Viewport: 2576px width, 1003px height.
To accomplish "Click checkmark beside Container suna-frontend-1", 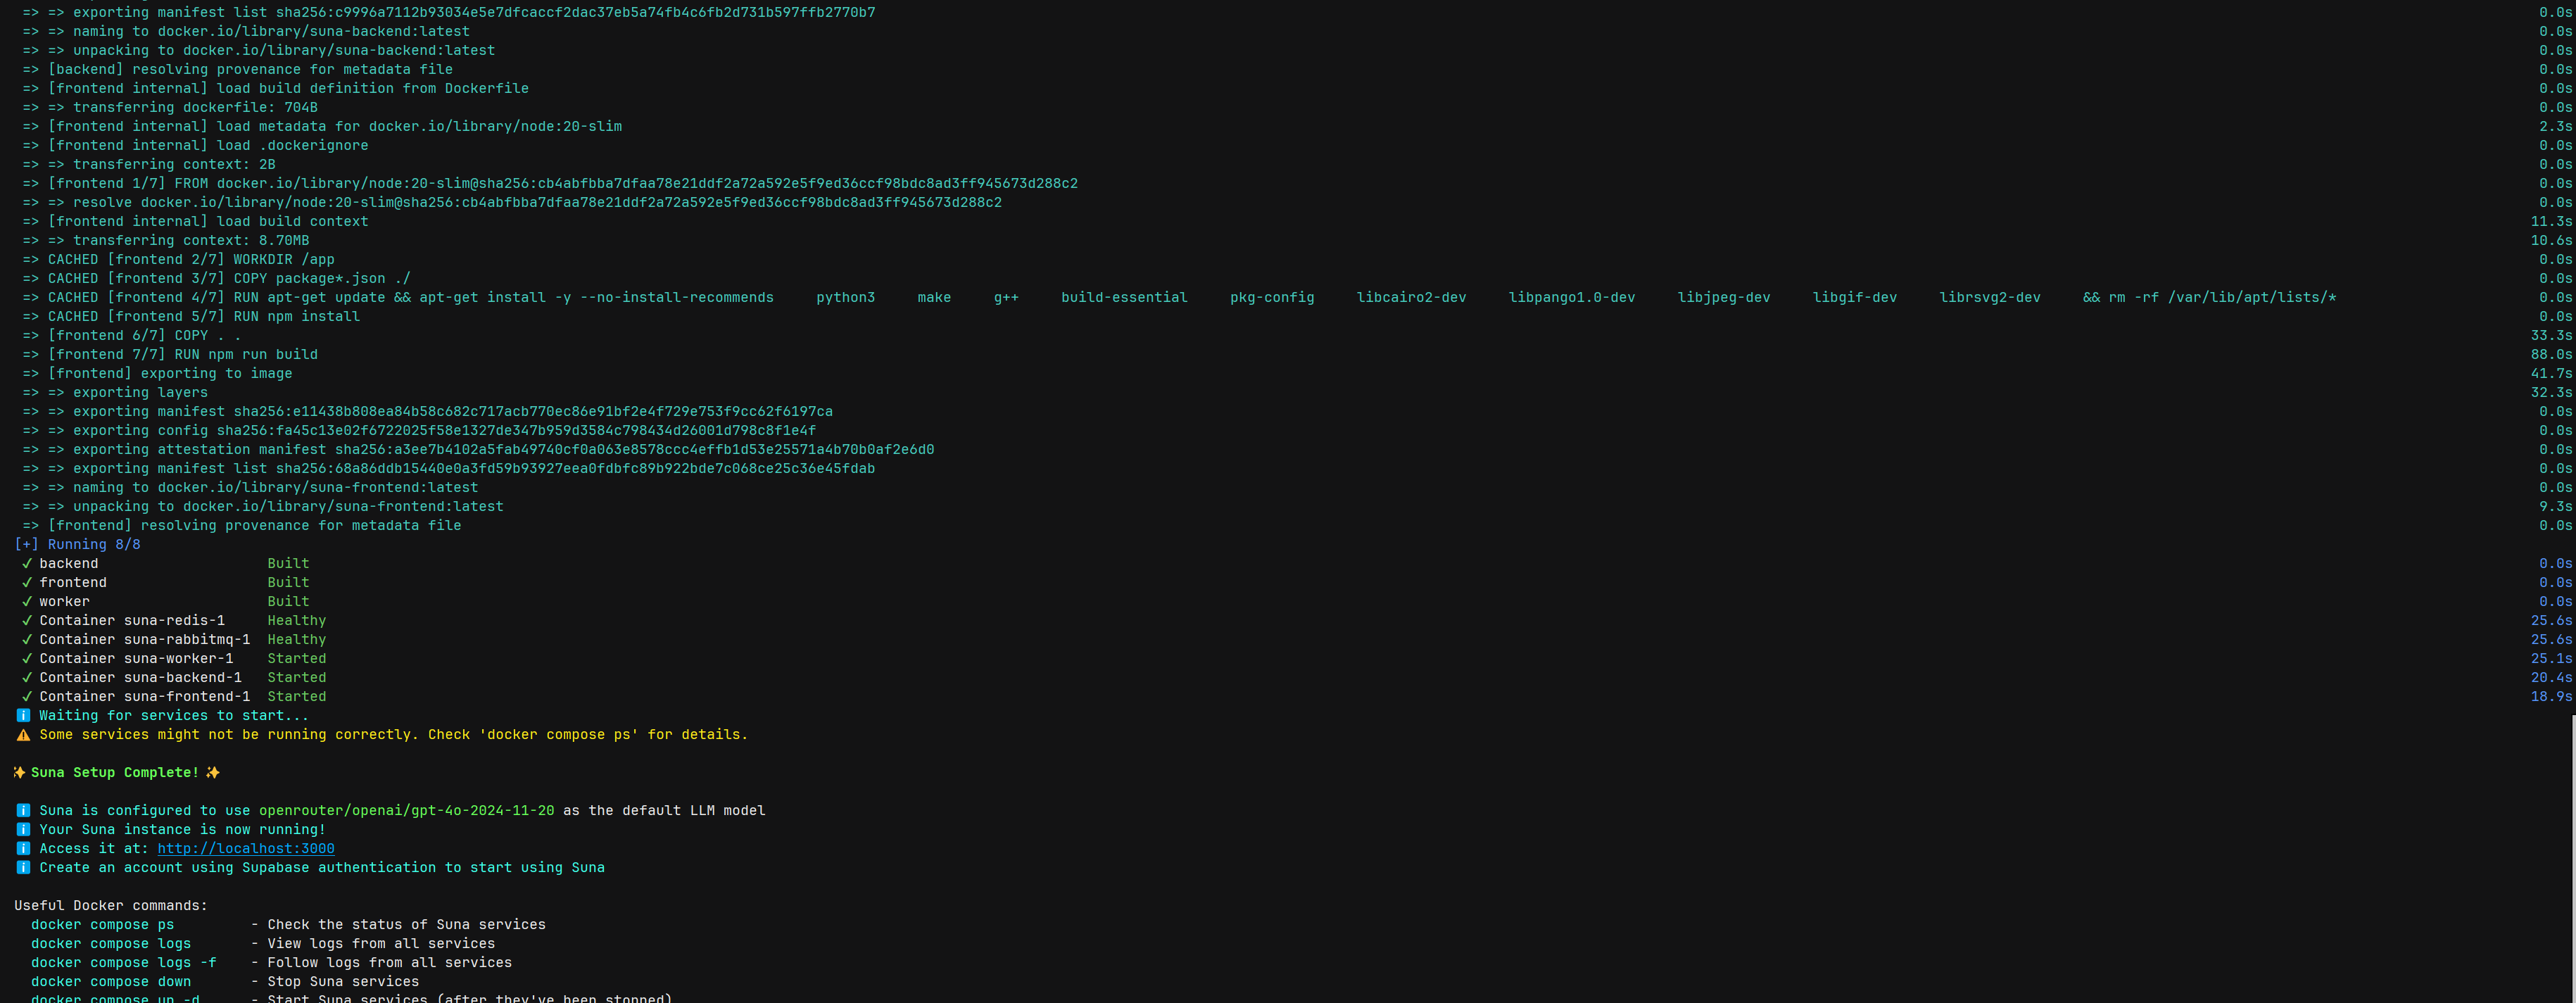I will (27, 697).
